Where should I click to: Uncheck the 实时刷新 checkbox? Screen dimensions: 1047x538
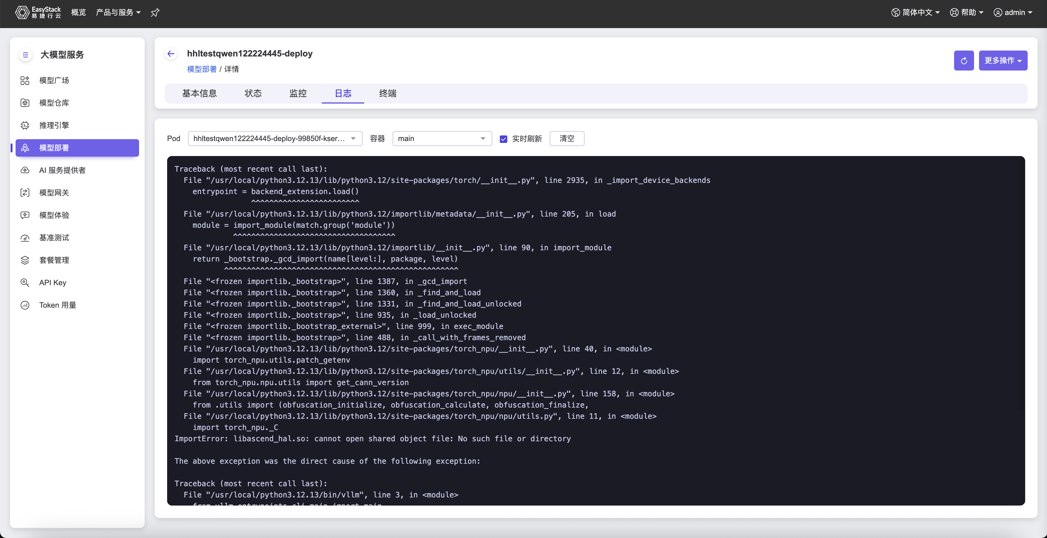click(503, 139)
